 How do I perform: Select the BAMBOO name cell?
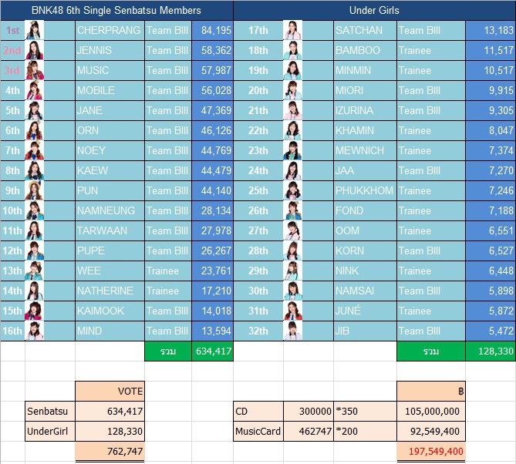point(365,50)
